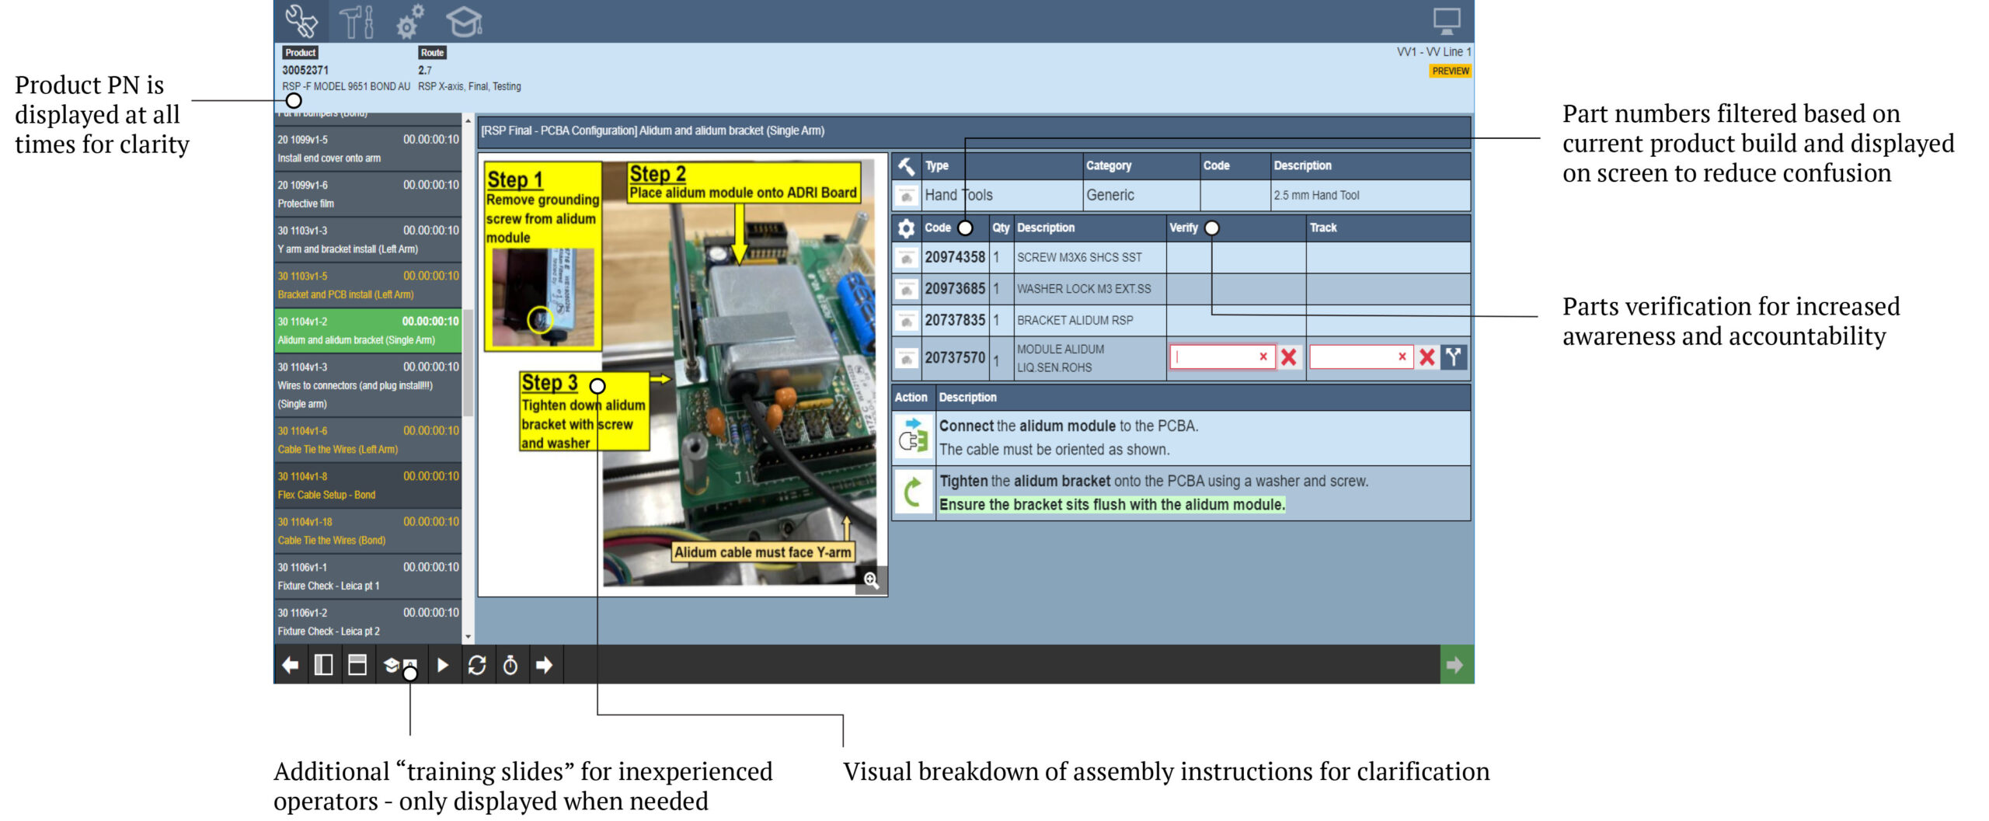Zoom the instruction image with magnifier icon
The image size is (1989, 821).
pos(871,580)
